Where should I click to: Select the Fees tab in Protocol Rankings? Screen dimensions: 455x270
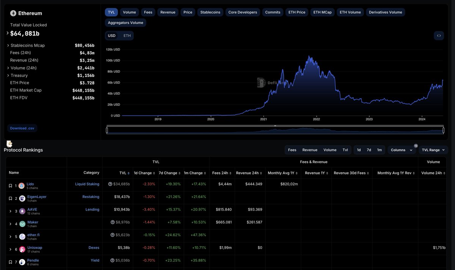pos(292,150)
